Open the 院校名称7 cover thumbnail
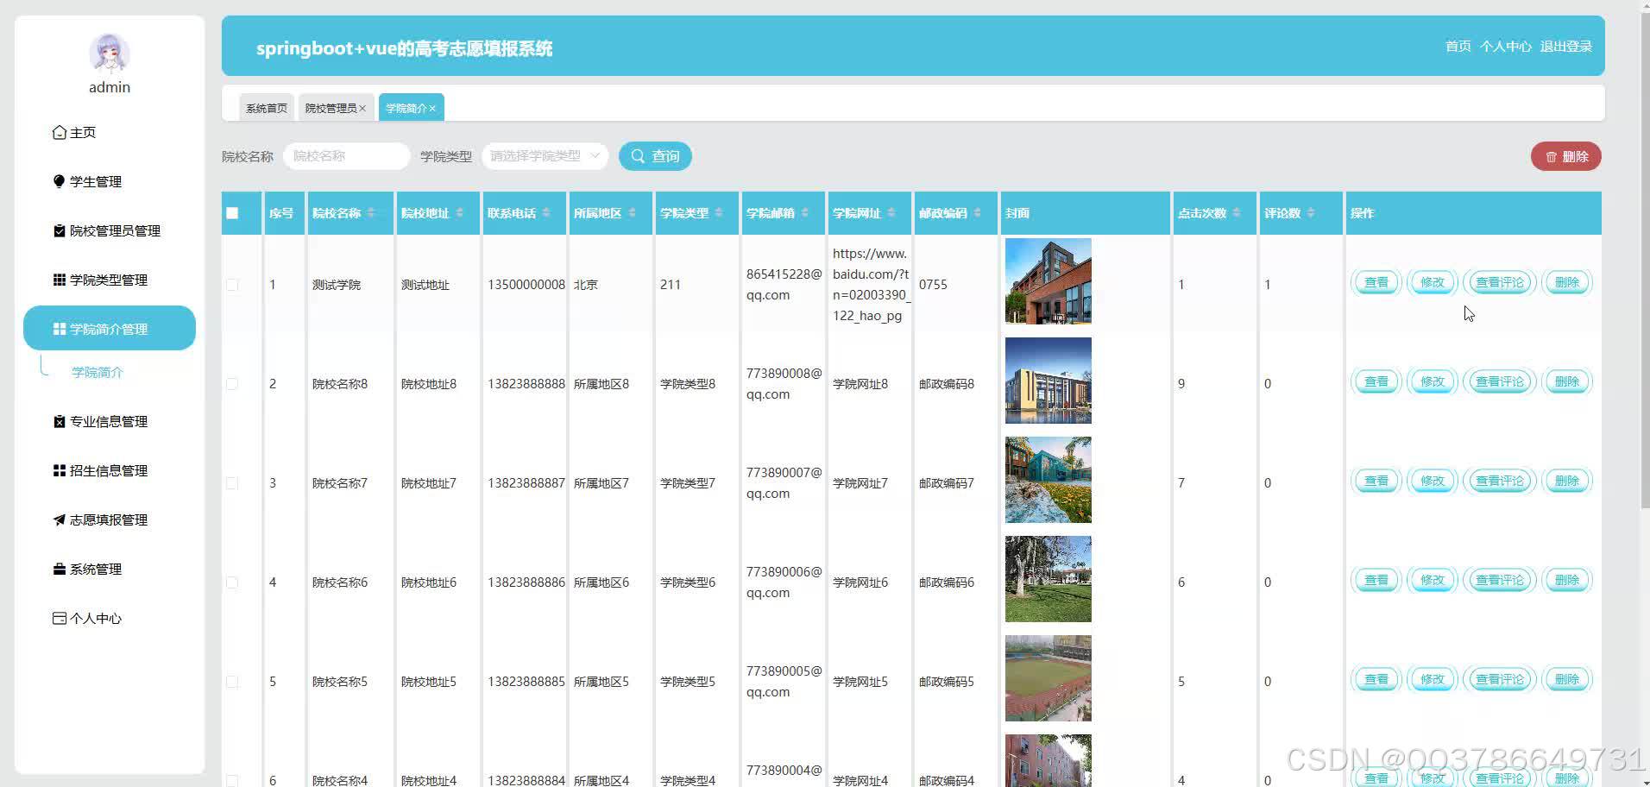This screenshot has height=787, width=1650. tap(1049, 480)
